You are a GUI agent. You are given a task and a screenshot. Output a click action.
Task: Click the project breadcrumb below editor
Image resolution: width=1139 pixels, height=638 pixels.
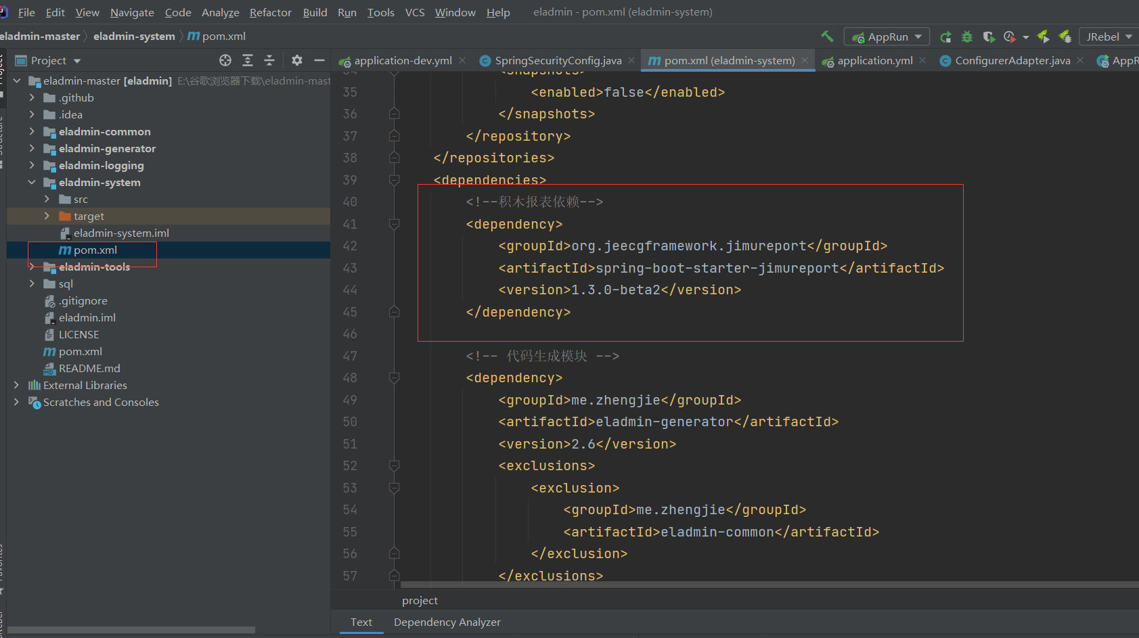(420, 600)
